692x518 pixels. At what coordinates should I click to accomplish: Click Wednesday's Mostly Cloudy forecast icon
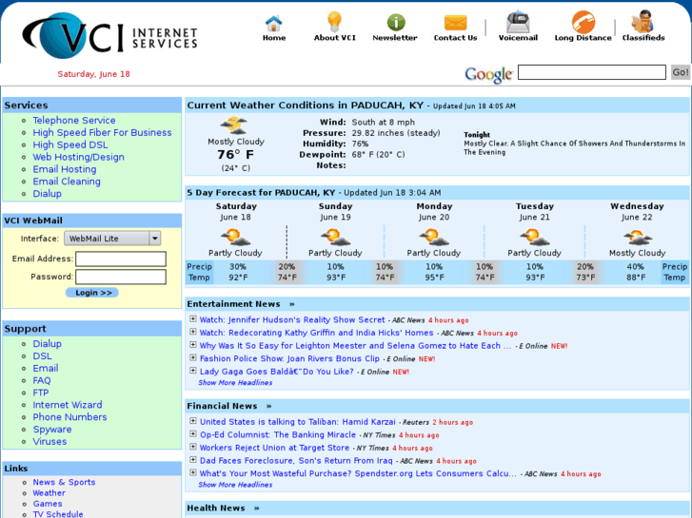coord(638,238)
